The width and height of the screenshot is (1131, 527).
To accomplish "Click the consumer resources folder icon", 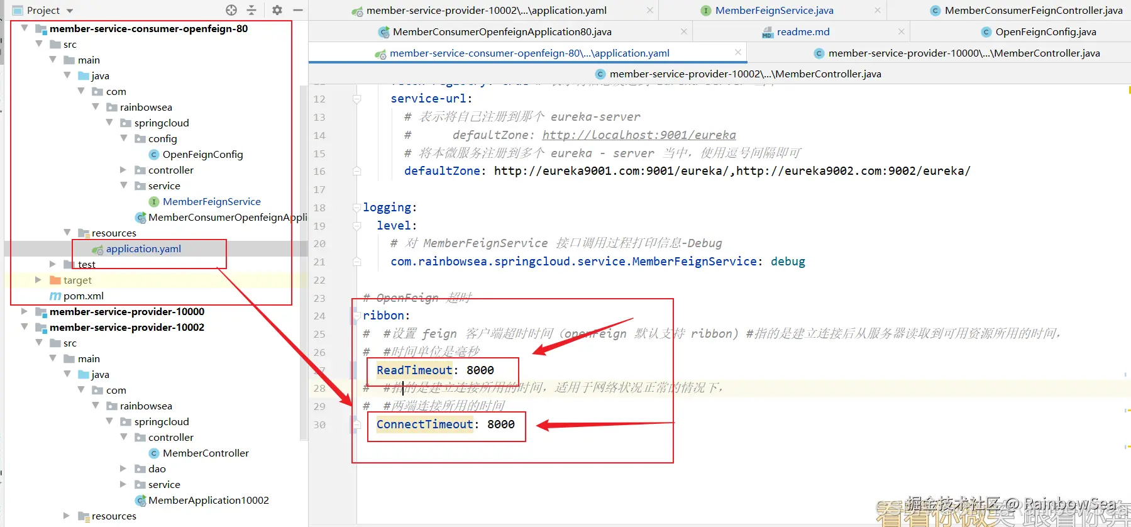I will click(84, 233).
